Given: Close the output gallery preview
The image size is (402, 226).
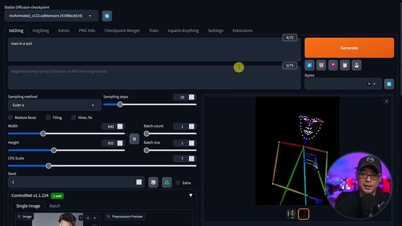Looking at the screenshot, I should click(386, 102).
